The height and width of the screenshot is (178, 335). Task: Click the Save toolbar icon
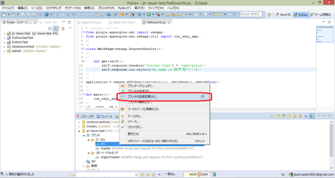(23, 15)
